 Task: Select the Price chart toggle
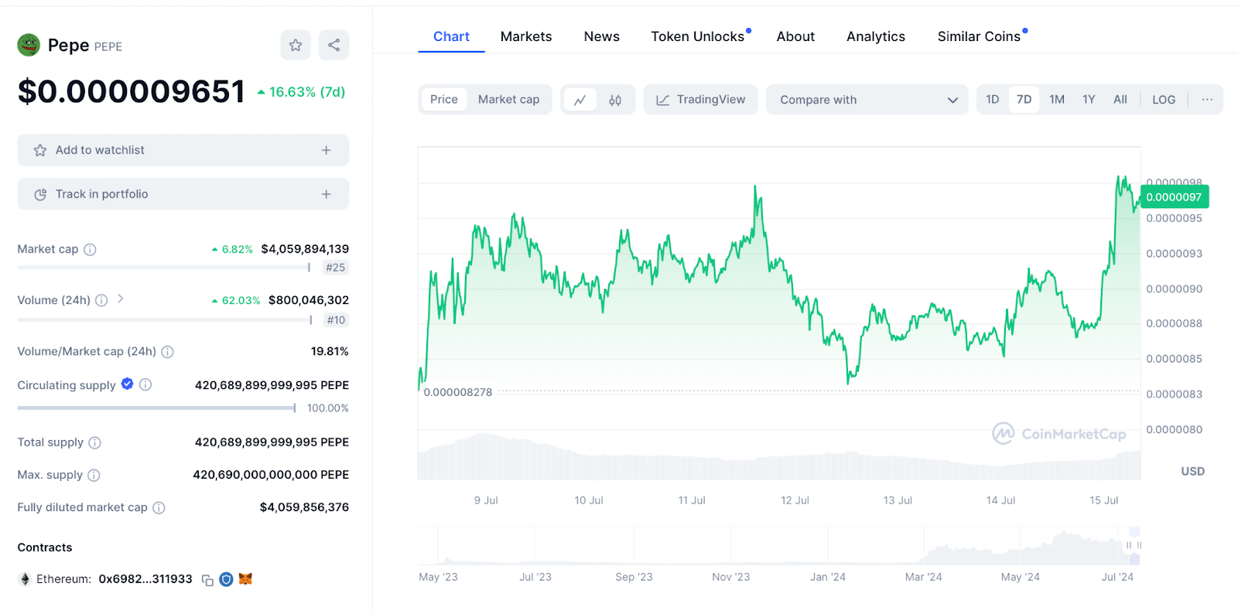(444, 100)
